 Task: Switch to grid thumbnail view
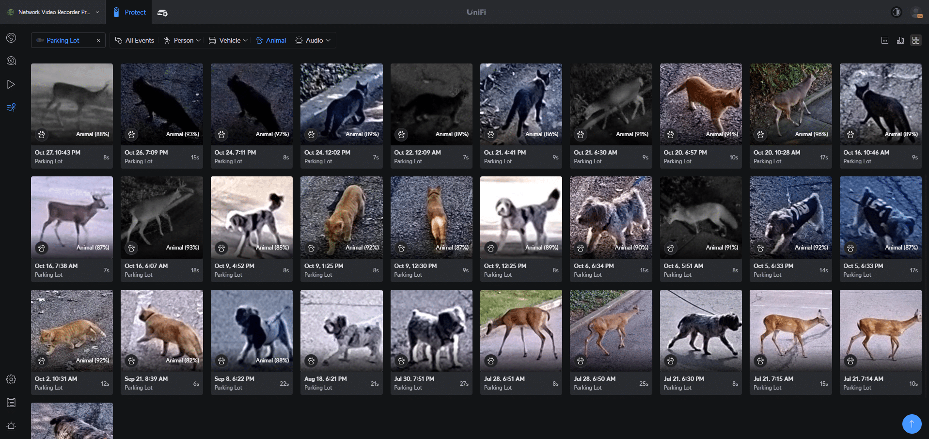(x=916, y=40)
